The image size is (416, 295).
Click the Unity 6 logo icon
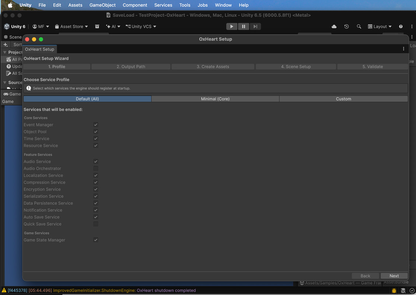tap(7, 27)
